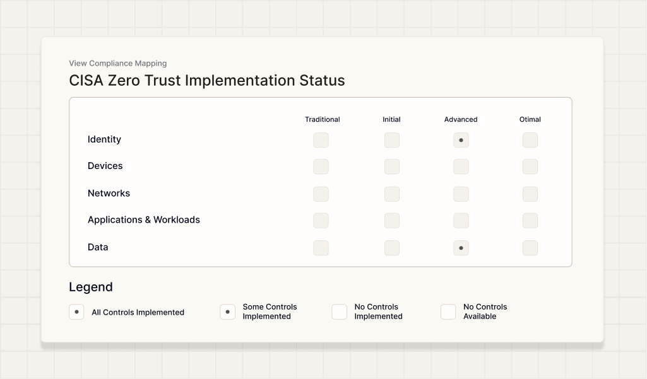Click the No Controls Implemented legend label
647x379 pixels.
378,312
